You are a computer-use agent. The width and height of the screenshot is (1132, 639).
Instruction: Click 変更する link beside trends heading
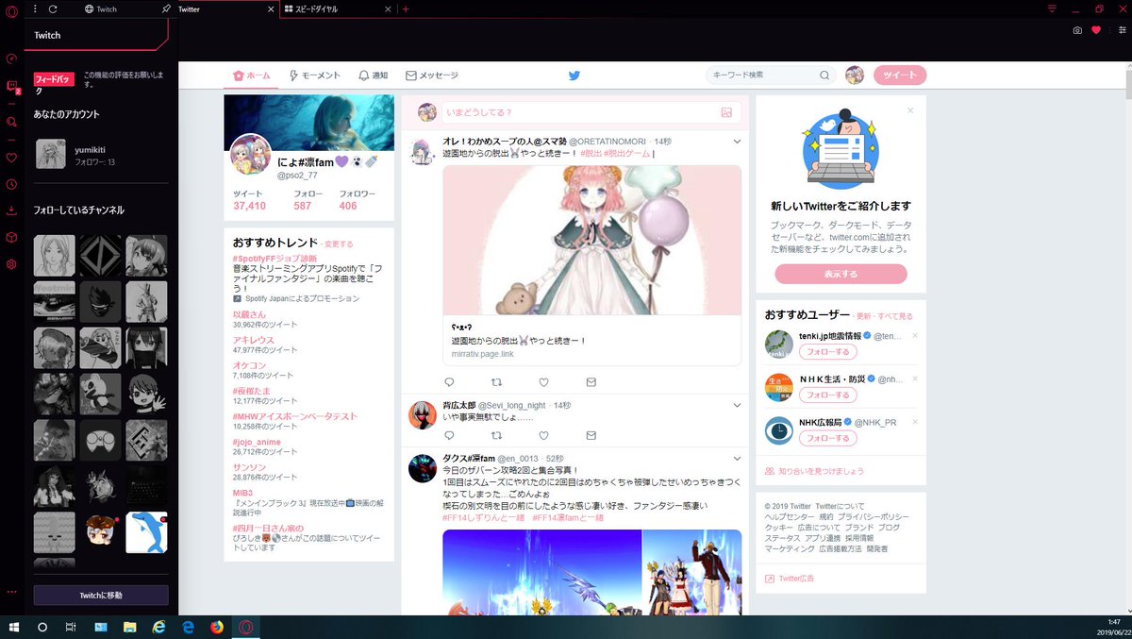(x=339, y=244)
